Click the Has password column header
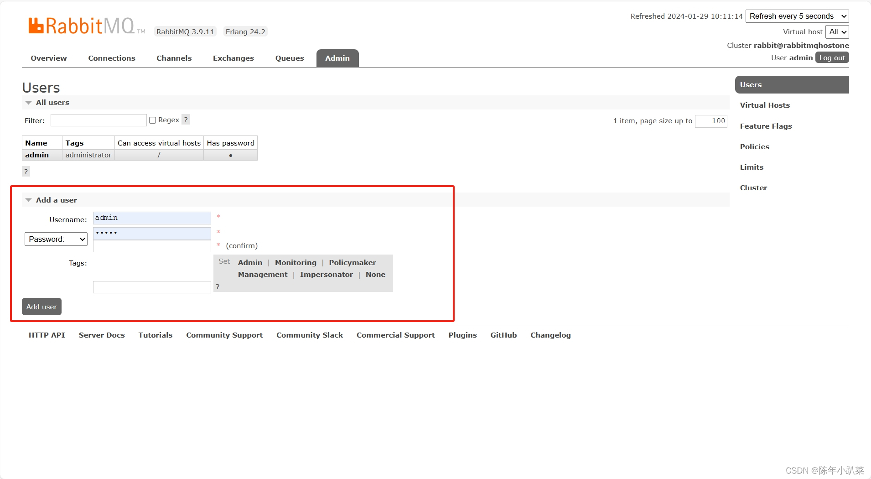 (231, 143)
